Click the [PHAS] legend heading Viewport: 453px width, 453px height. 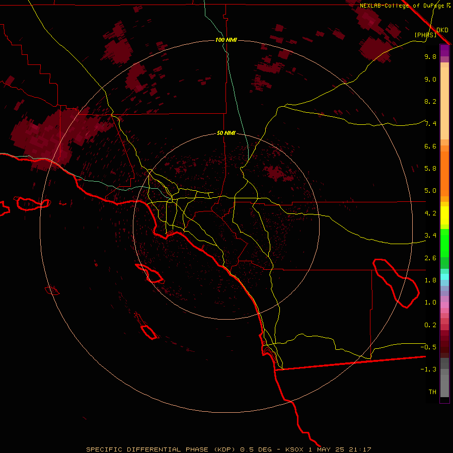[425, 35]
